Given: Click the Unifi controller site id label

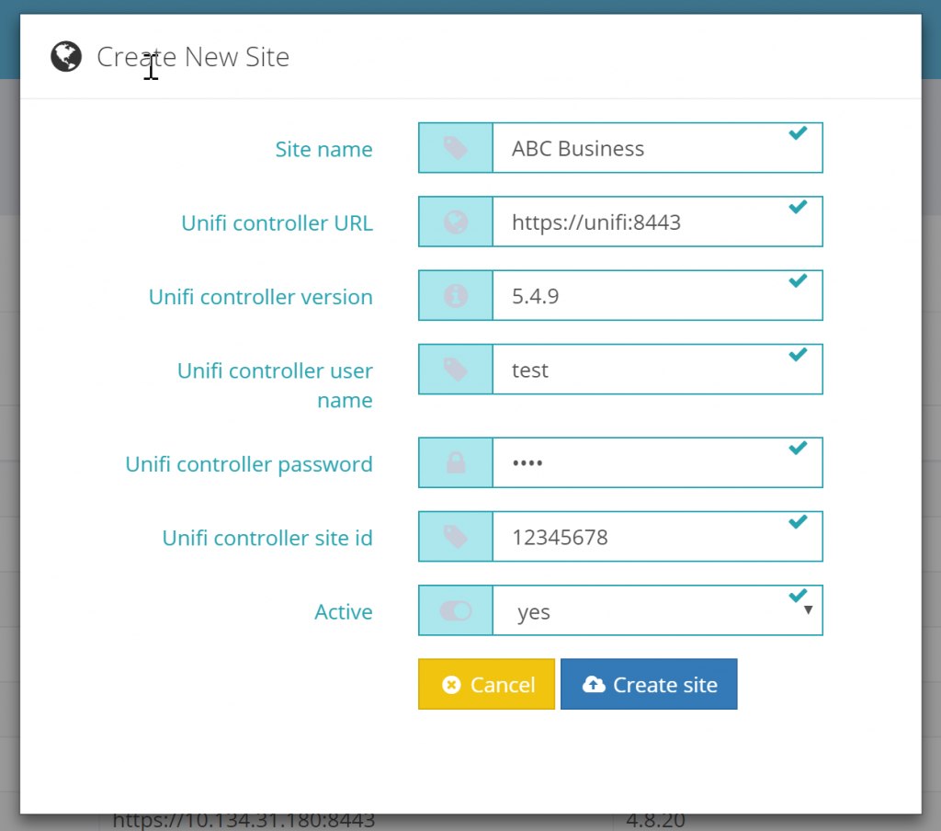Looking at the screenshot, I should click(267, 538).
